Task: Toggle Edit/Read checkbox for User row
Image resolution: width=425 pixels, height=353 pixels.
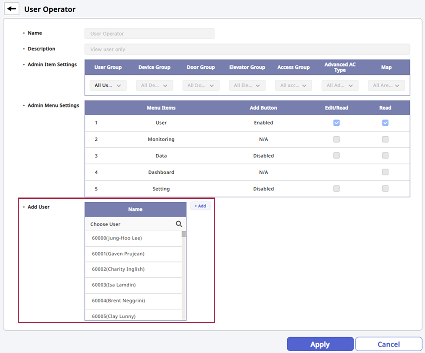Action: click(x=336, y=123)
